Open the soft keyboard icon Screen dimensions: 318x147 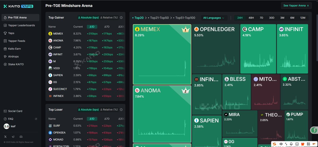click(297, 144)
